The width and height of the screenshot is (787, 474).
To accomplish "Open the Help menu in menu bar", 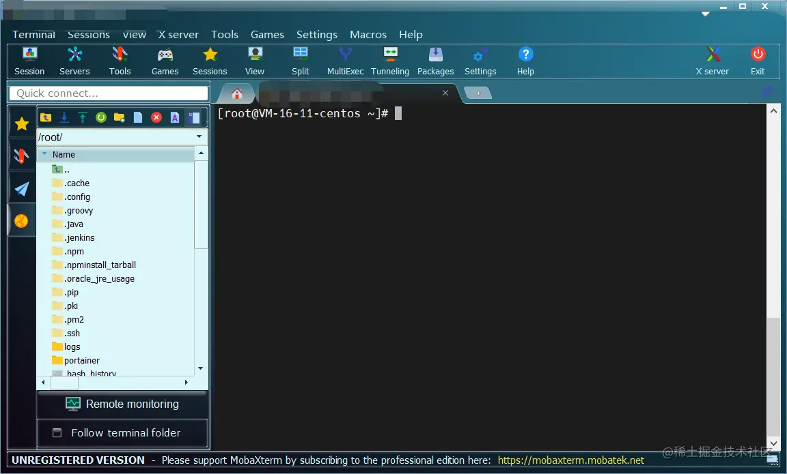I will [411, 35].
